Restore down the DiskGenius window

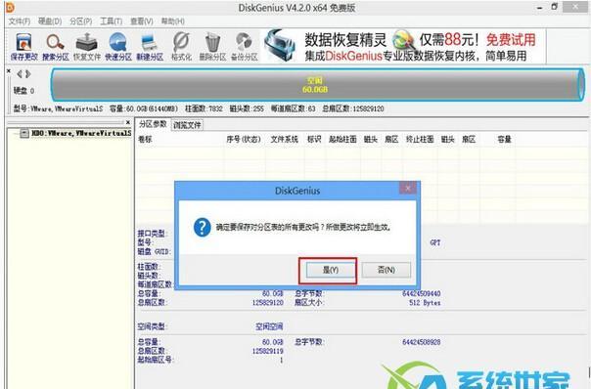pyautogui.click(x=554, y=7)
